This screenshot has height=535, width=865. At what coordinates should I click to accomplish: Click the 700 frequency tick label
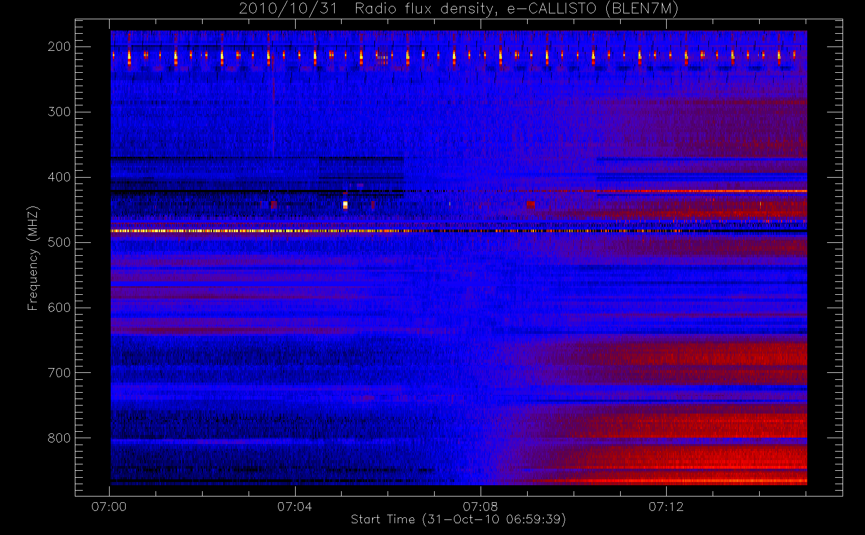click(59, 373)
